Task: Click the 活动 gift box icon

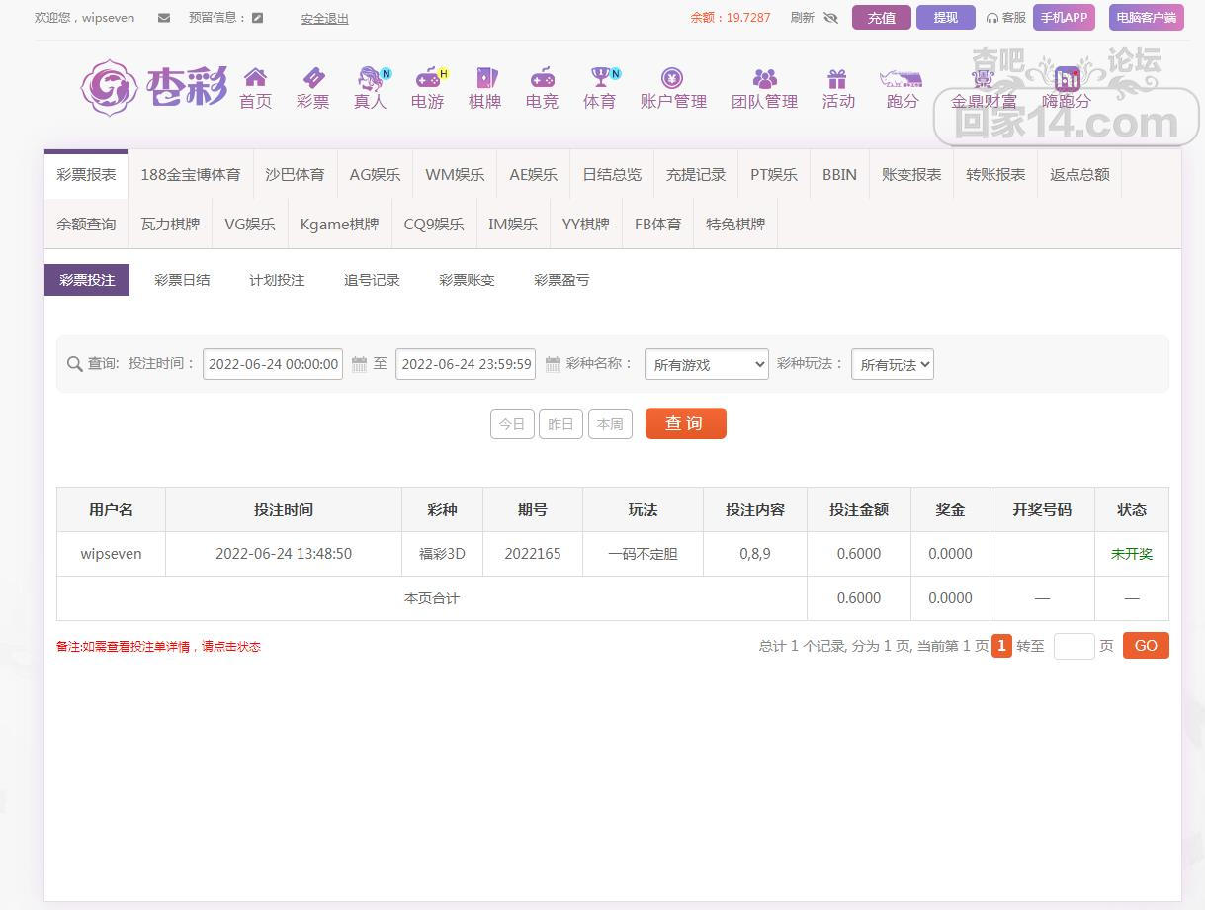Action: pyautogui.click(x=837, y=78)
